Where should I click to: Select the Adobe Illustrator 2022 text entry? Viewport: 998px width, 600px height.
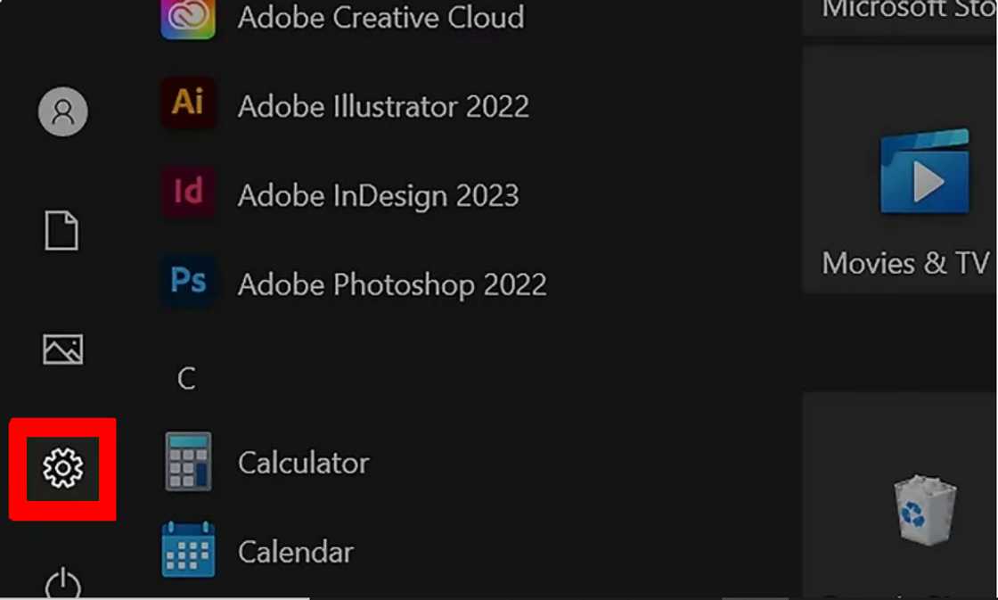[383, 107]
